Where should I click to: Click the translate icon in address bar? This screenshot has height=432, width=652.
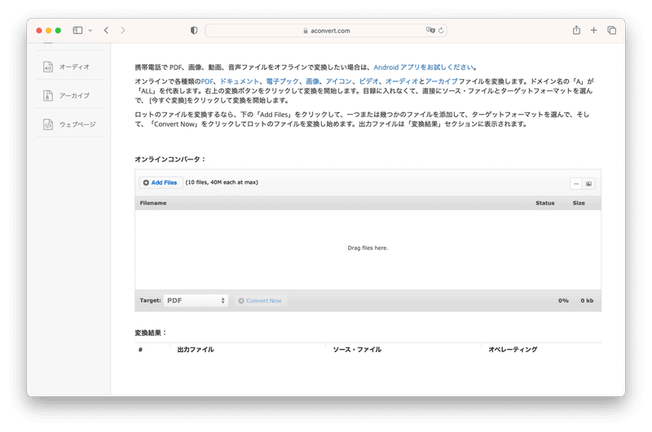click(x=430, y=30)
